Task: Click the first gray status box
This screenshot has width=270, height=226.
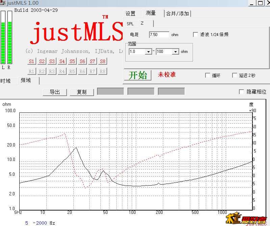Action: pos(111,91)
